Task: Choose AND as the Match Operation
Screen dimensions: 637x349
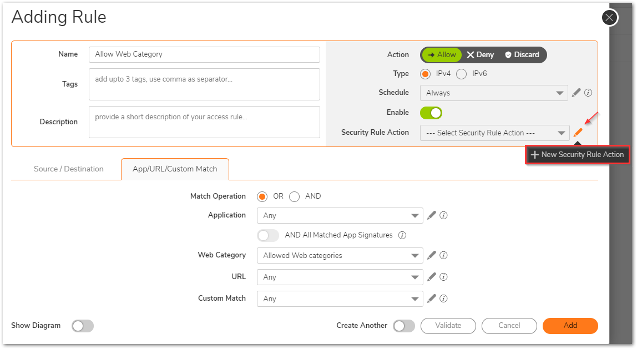Action: [x=295, y=196]
